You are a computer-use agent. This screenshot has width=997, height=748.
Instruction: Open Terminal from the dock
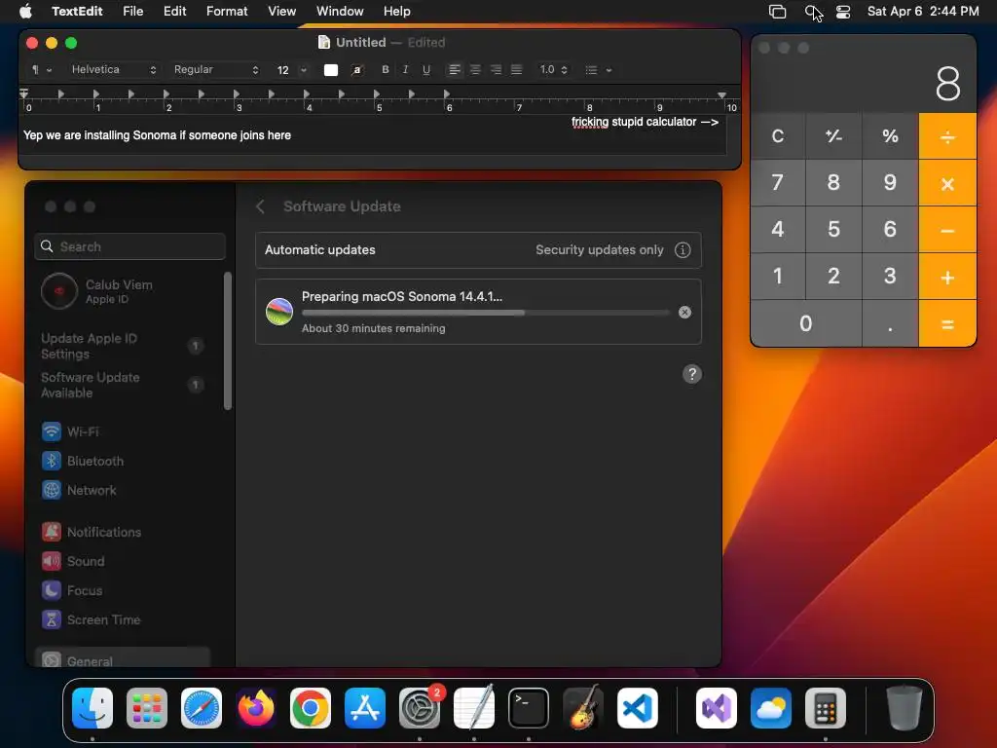[x=529, y=708]
